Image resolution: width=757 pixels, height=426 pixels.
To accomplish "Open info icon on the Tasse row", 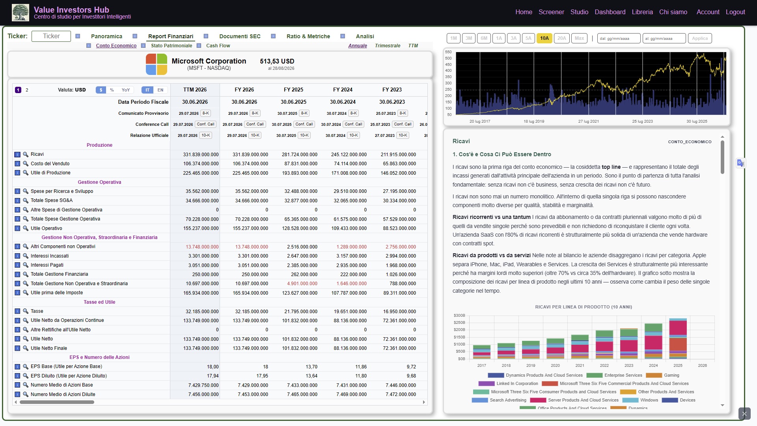I will [17, 311].
